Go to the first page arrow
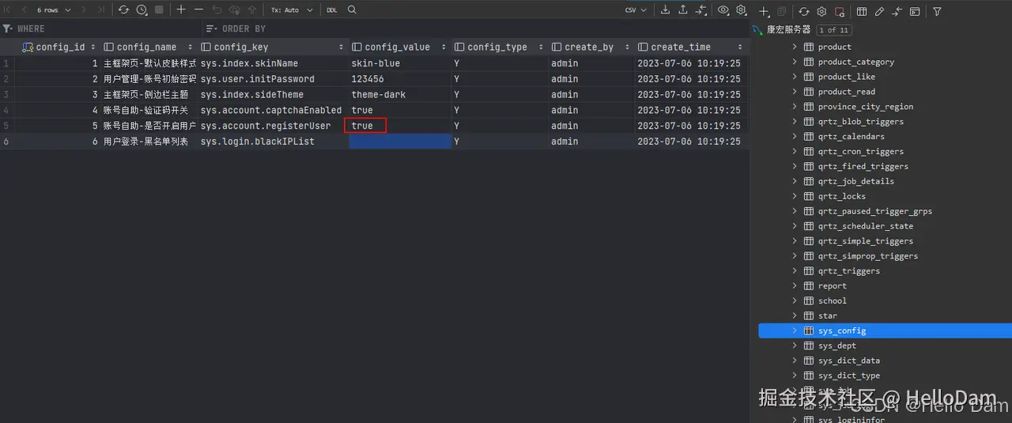 click(7, 10)
